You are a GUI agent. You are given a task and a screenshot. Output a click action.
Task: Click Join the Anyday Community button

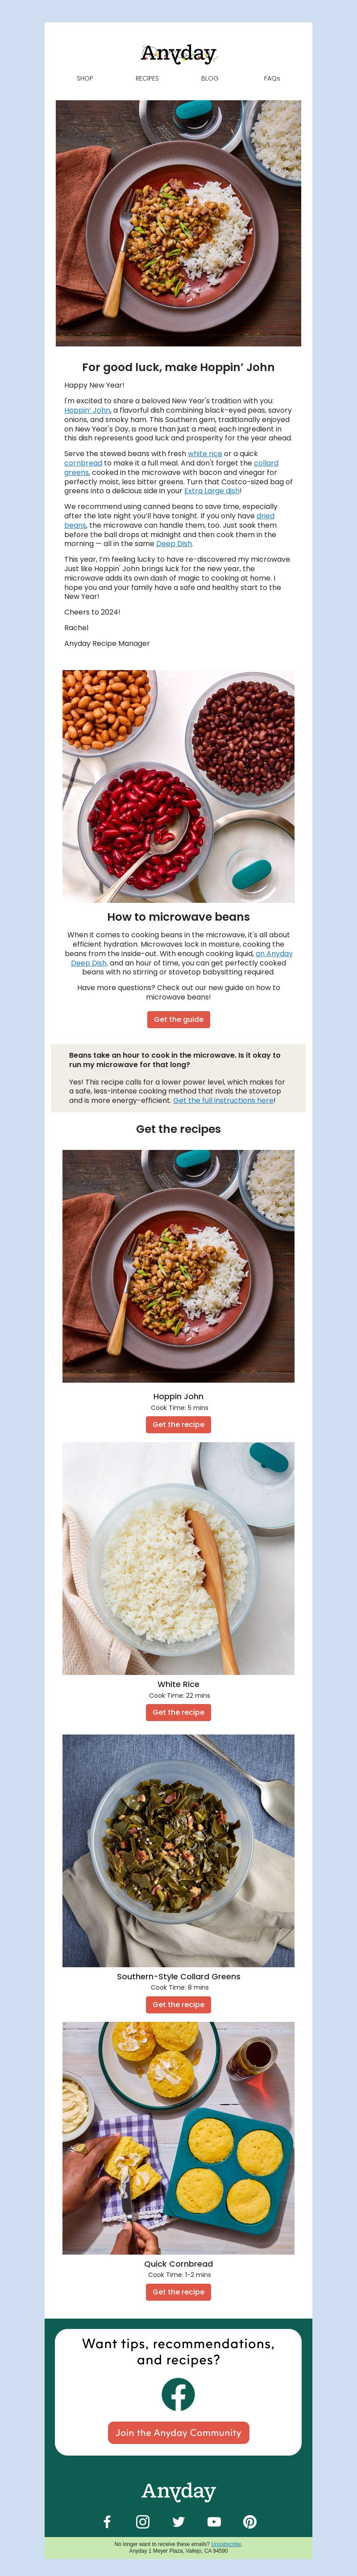click(178, 2433)
